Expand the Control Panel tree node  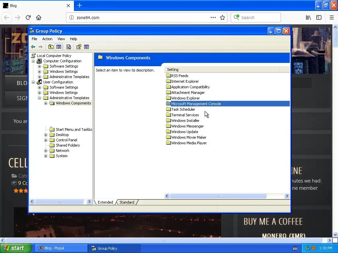coord(46,140)
